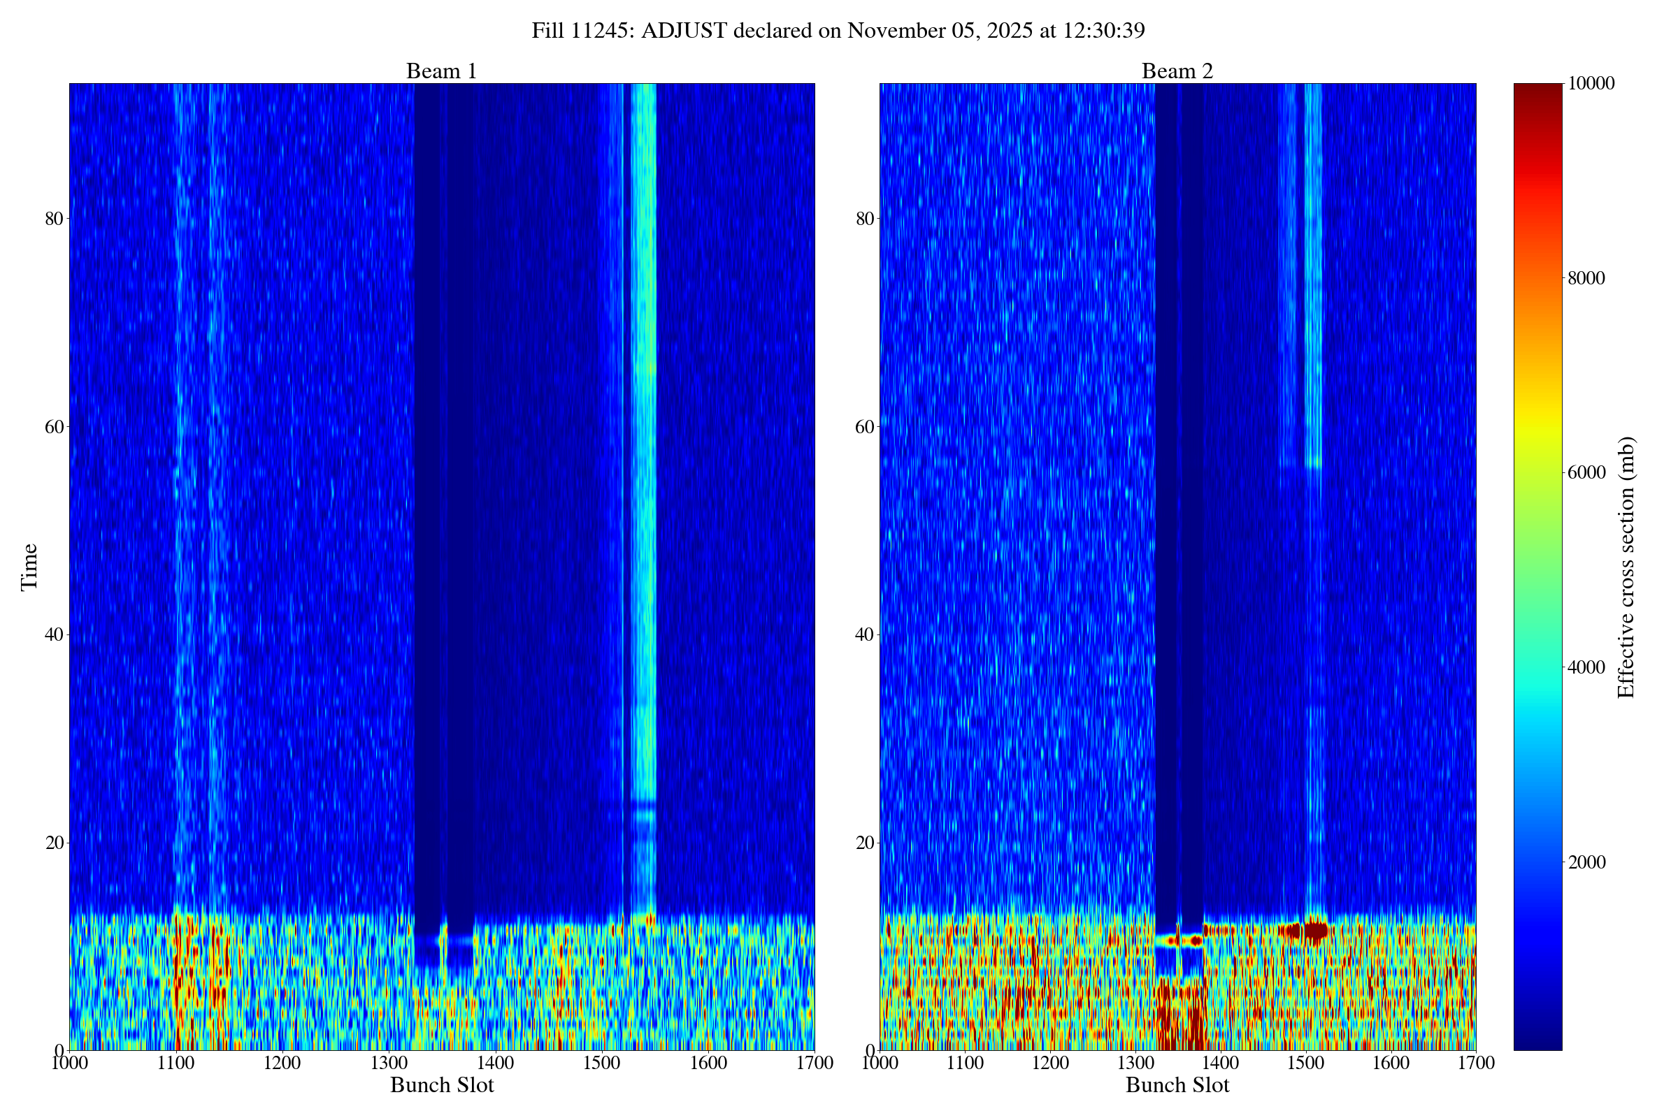Click the Beam 1 'Bunch Slot' axis label
This screenshot has width=1678, height=1118.
coord(442,1085)
